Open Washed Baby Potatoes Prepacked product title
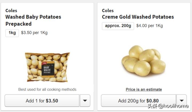This screenshot has height=112, width=192. 33,20
